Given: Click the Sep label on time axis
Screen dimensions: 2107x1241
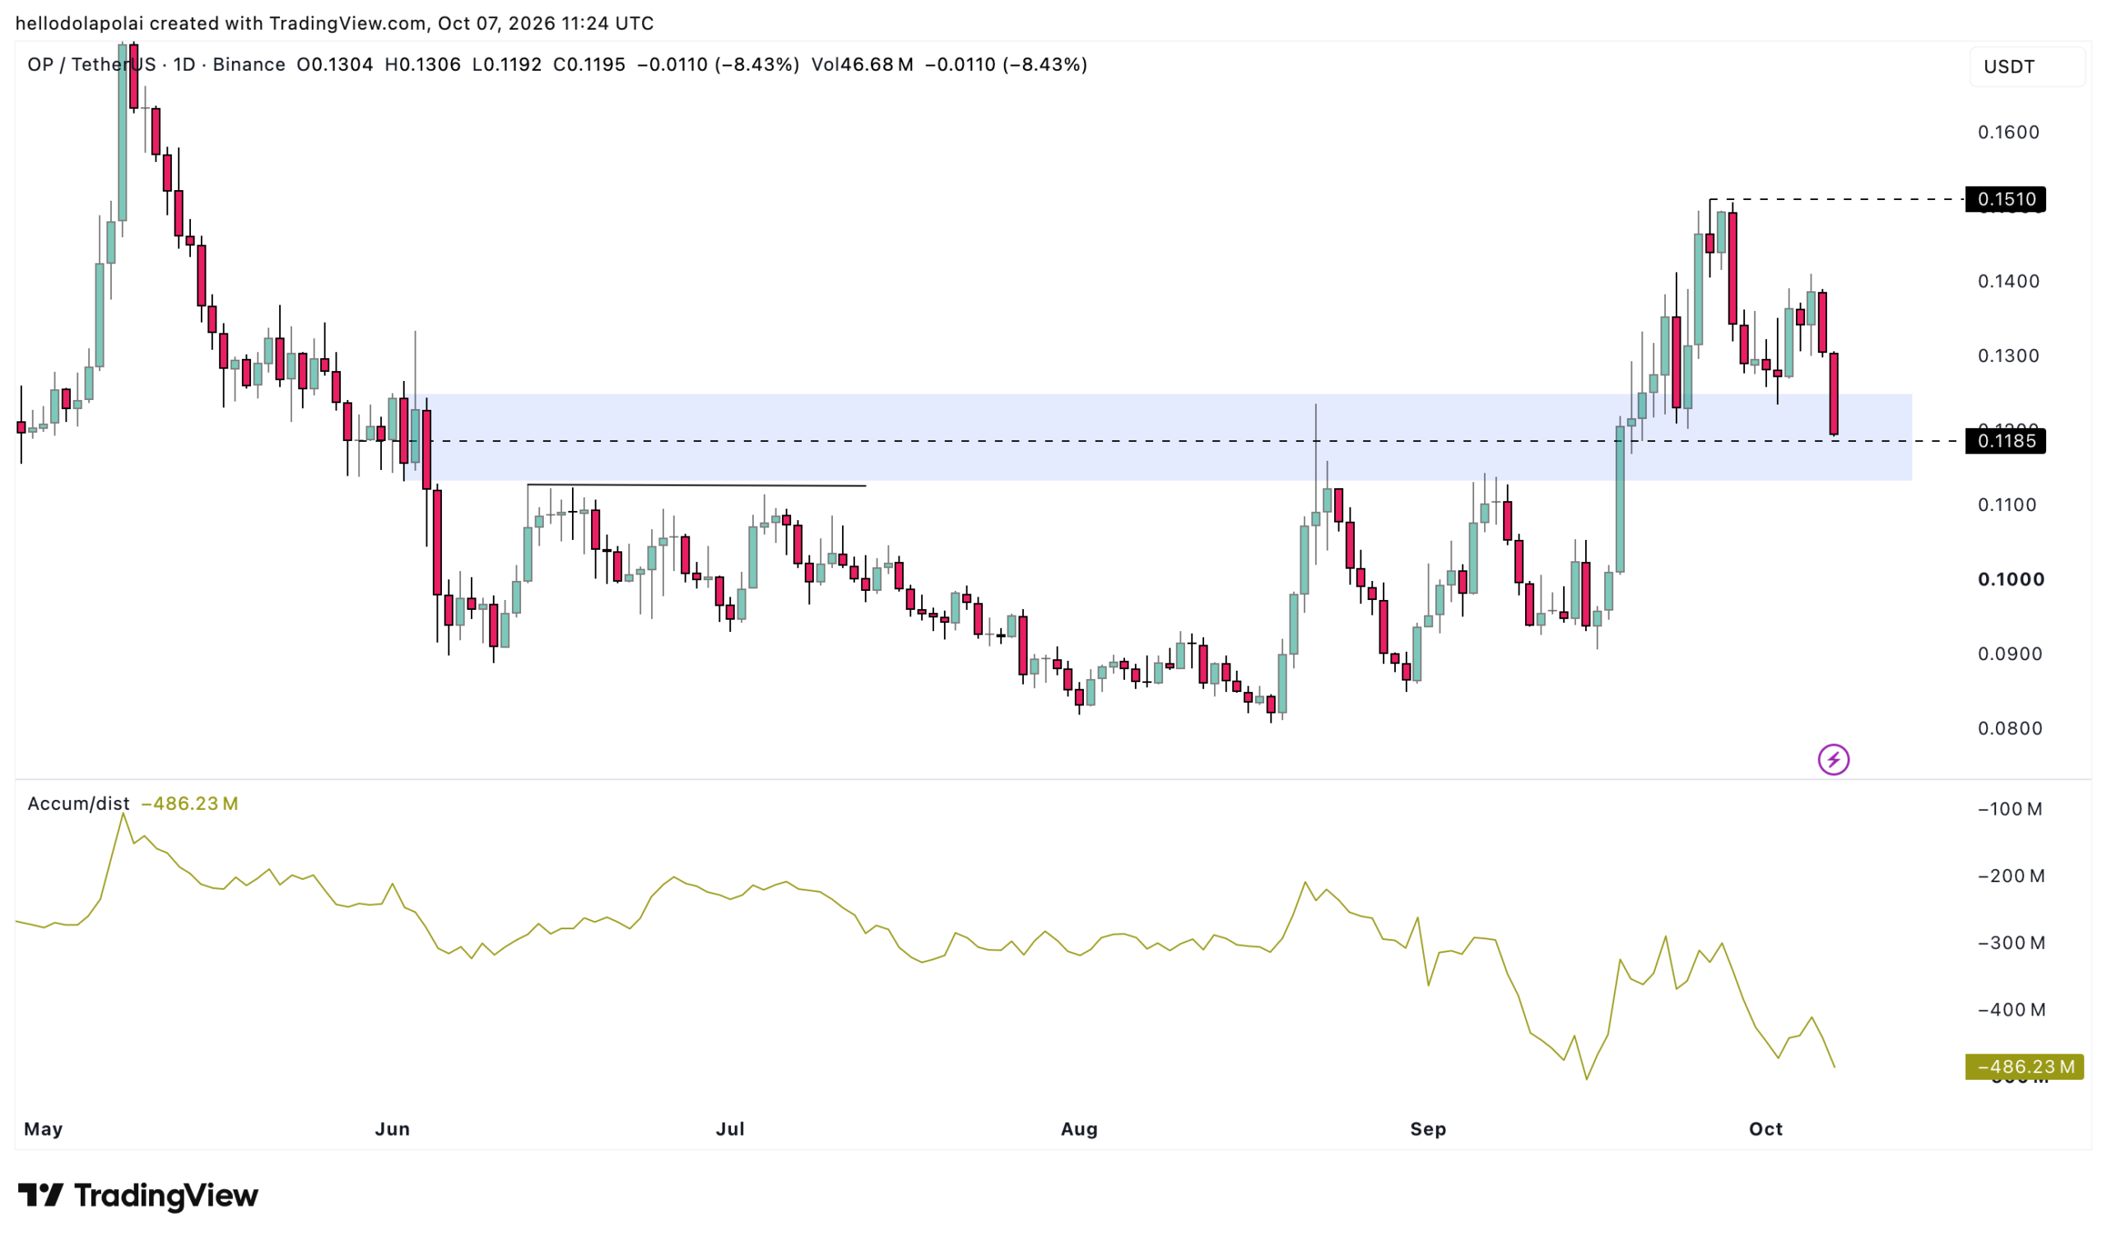Looking at the screenshot, I should pos(1428,1129).
